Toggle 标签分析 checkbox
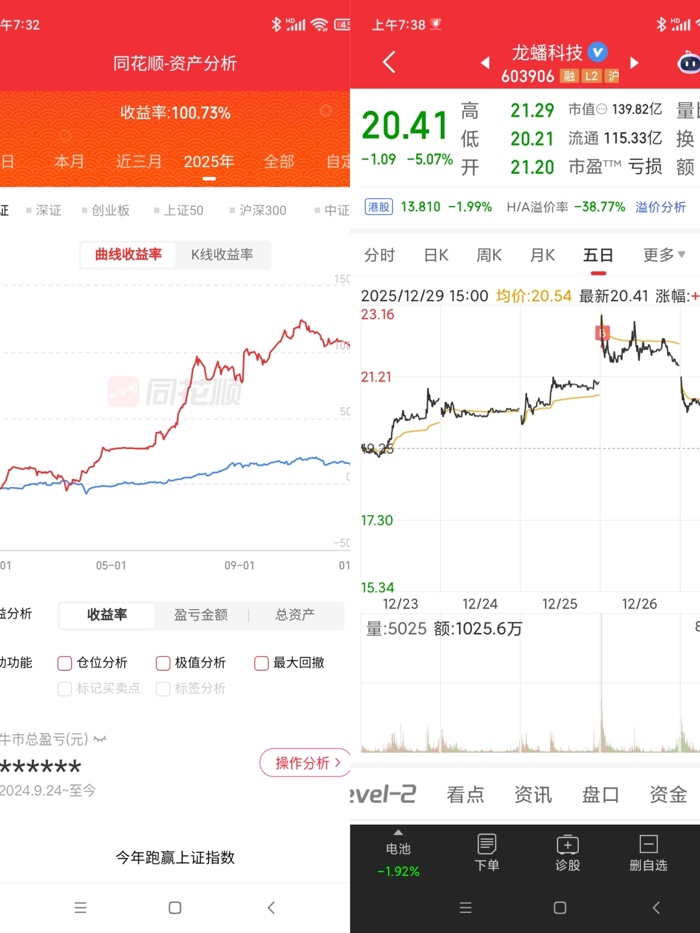The width and height of the screenshot is (700, 933). click(163, 689)
